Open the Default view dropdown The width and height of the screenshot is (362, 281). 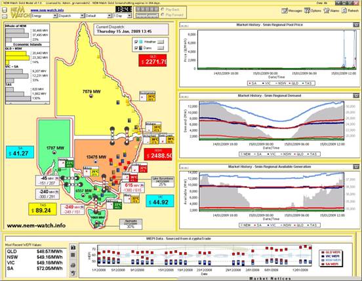coord(98,16)
